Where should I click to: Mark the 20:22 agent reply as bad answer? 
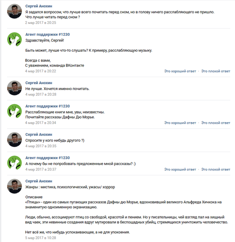tap(216, 71)
